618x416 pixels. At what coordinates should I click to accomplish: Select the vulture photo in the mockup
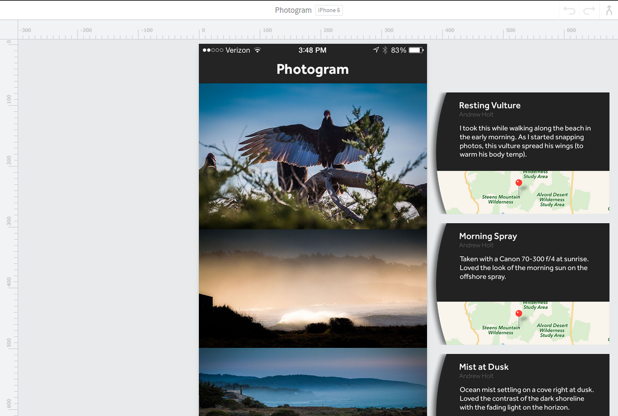[313, 156]
